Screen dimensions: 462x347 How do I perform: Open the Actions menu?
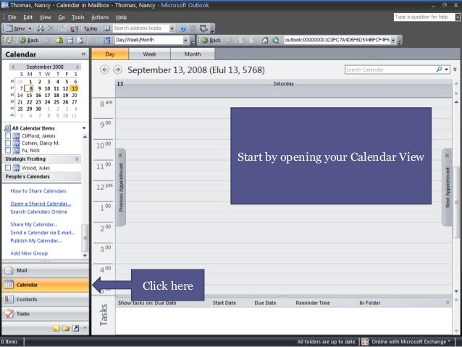click(100, 17)
